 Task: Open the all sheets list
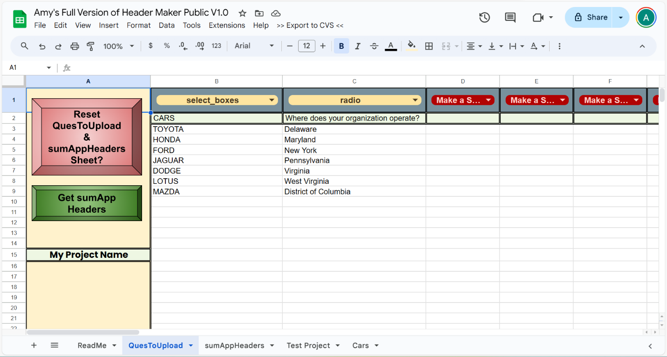54,345
